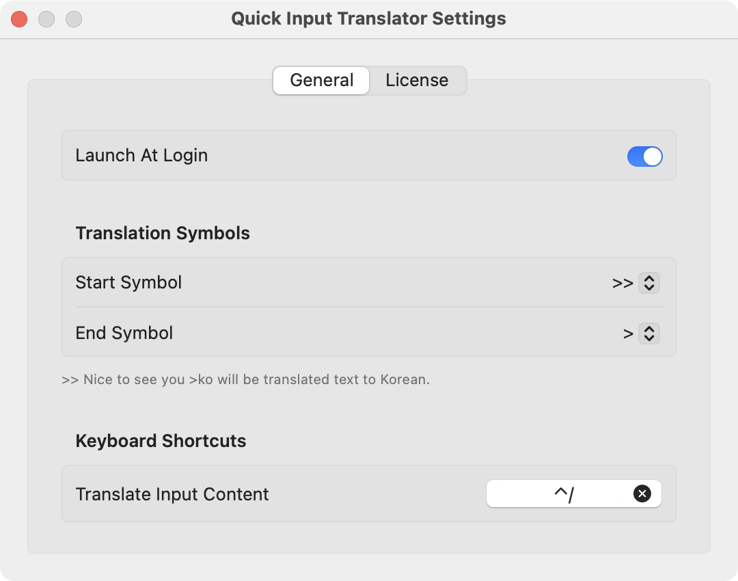
Task: Clear the recorded shortcut with the x icon
Action: pyautogui.click(x=642, y=494)
